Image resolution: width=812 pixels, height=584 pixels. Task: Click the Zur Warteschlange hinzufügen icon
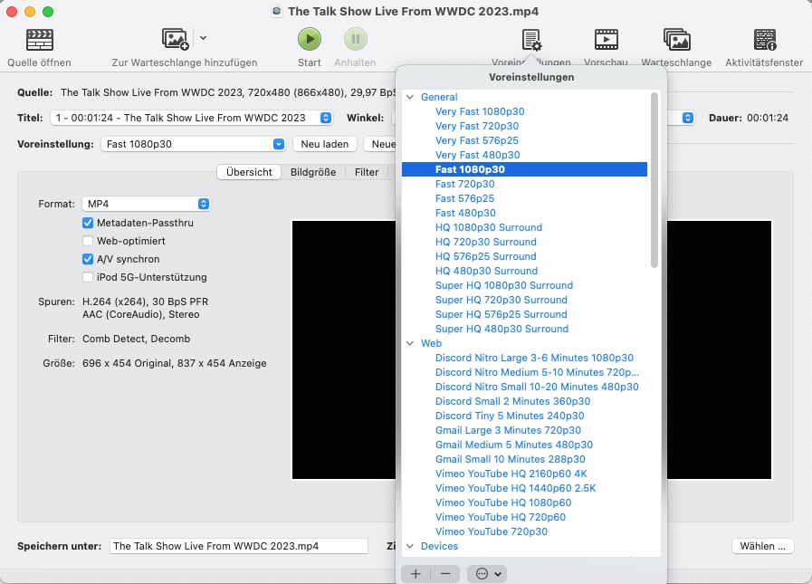coord(175,39)
